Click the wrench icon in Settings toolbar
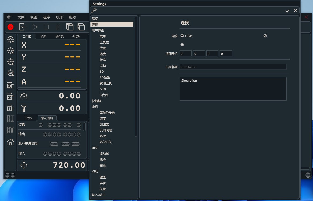The width and height of the screenshot is (313, 201). (94, 10)
